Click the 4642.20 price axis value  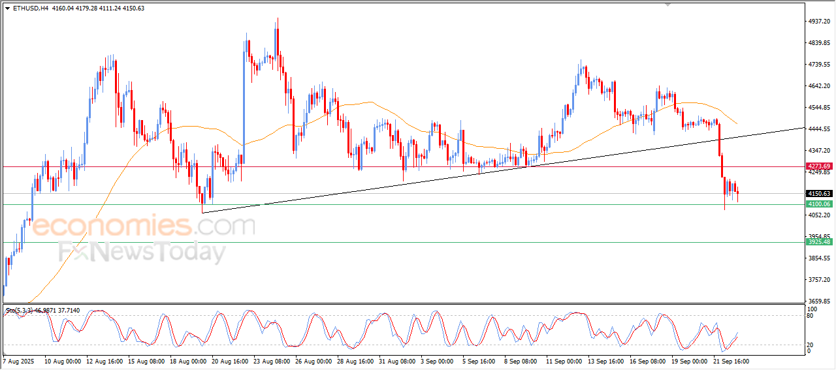tap(819, 86)
